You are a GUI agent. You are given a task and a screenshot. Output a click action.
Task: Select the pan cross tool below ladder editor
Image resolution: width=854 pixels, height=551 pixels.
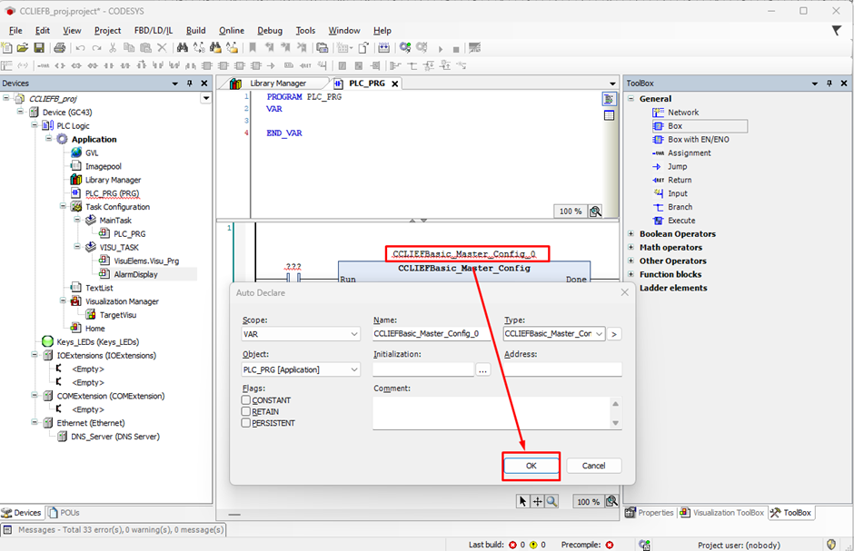[x=538, y=501]
